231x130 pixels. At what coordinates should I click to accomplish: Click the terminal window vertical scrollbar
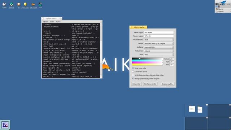[101, 51]
